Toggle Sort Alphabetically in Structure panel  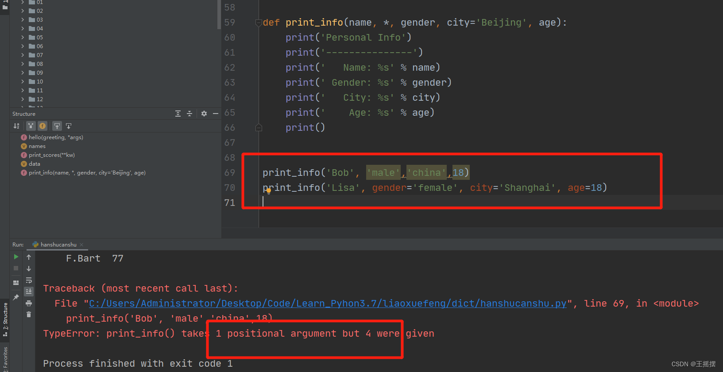pos(16,126)
